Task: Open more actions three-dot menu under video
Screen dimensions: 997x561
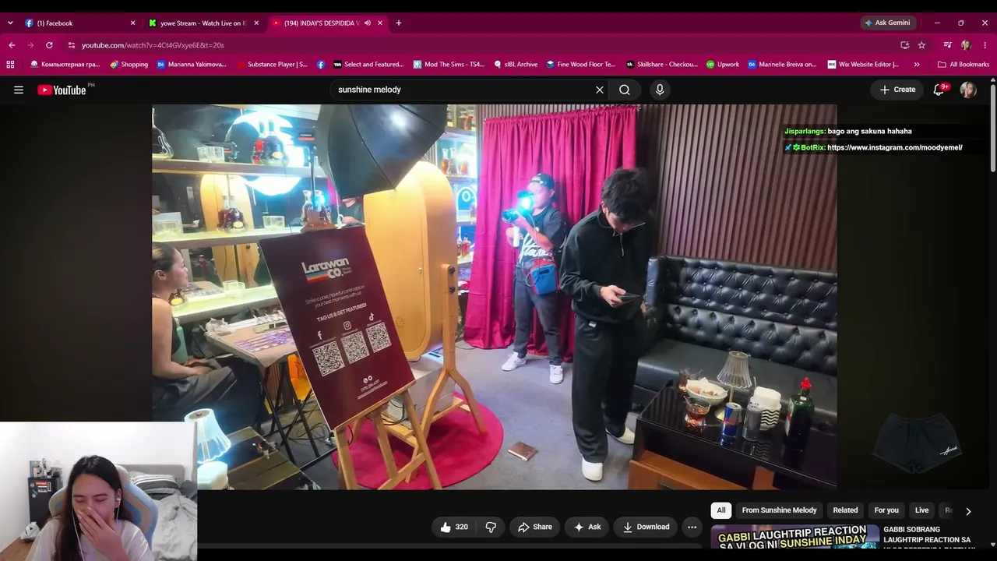Action: [692, 527]
